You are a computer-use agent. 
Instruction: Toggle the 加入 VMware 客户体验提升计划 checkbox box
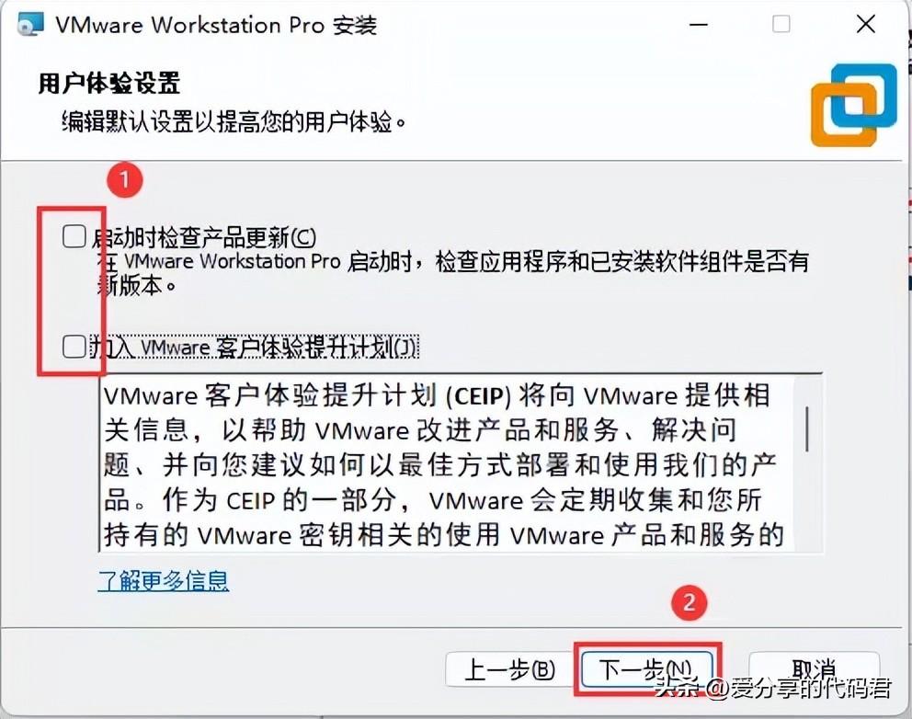coord(74,346)
